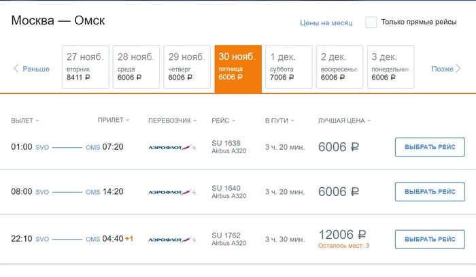
Task: Click Aeroflot logo for flight SU 1640
Action: click(x=172, y=192)
